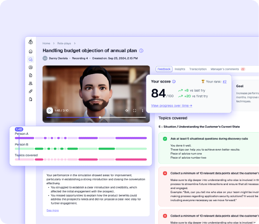259x224 pixels.
Task: Play the role-play video
Action: tap(49, 111)
